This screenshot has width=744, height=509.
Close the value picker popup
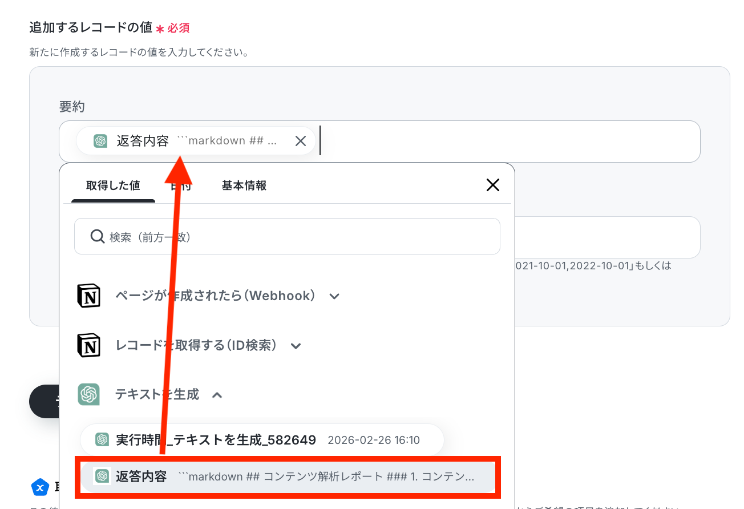tap(492, 185)
